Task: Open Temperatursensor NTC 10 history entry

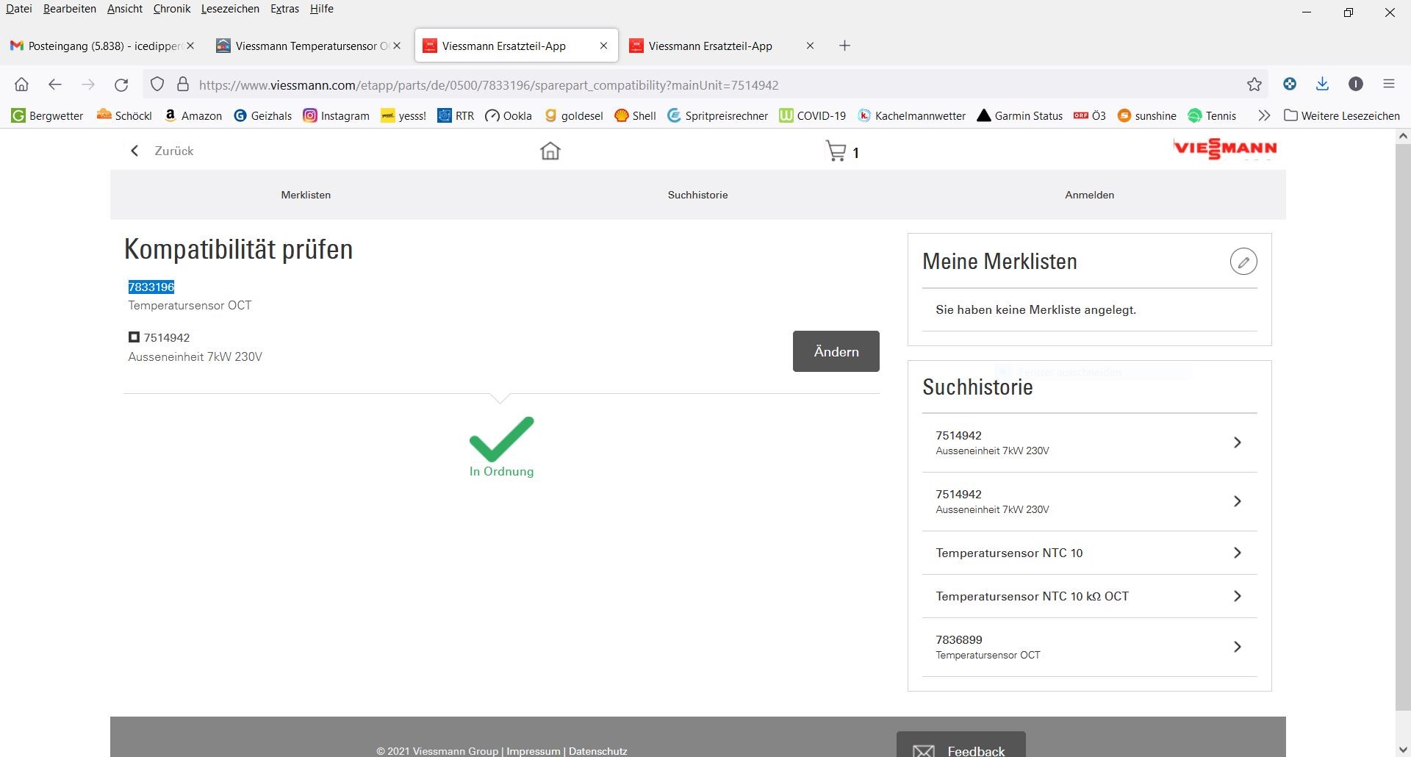Action: pos(1090,553)
